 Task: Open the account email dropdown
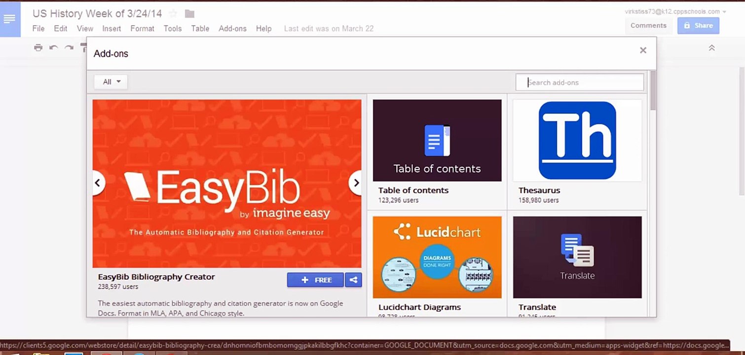675,11
